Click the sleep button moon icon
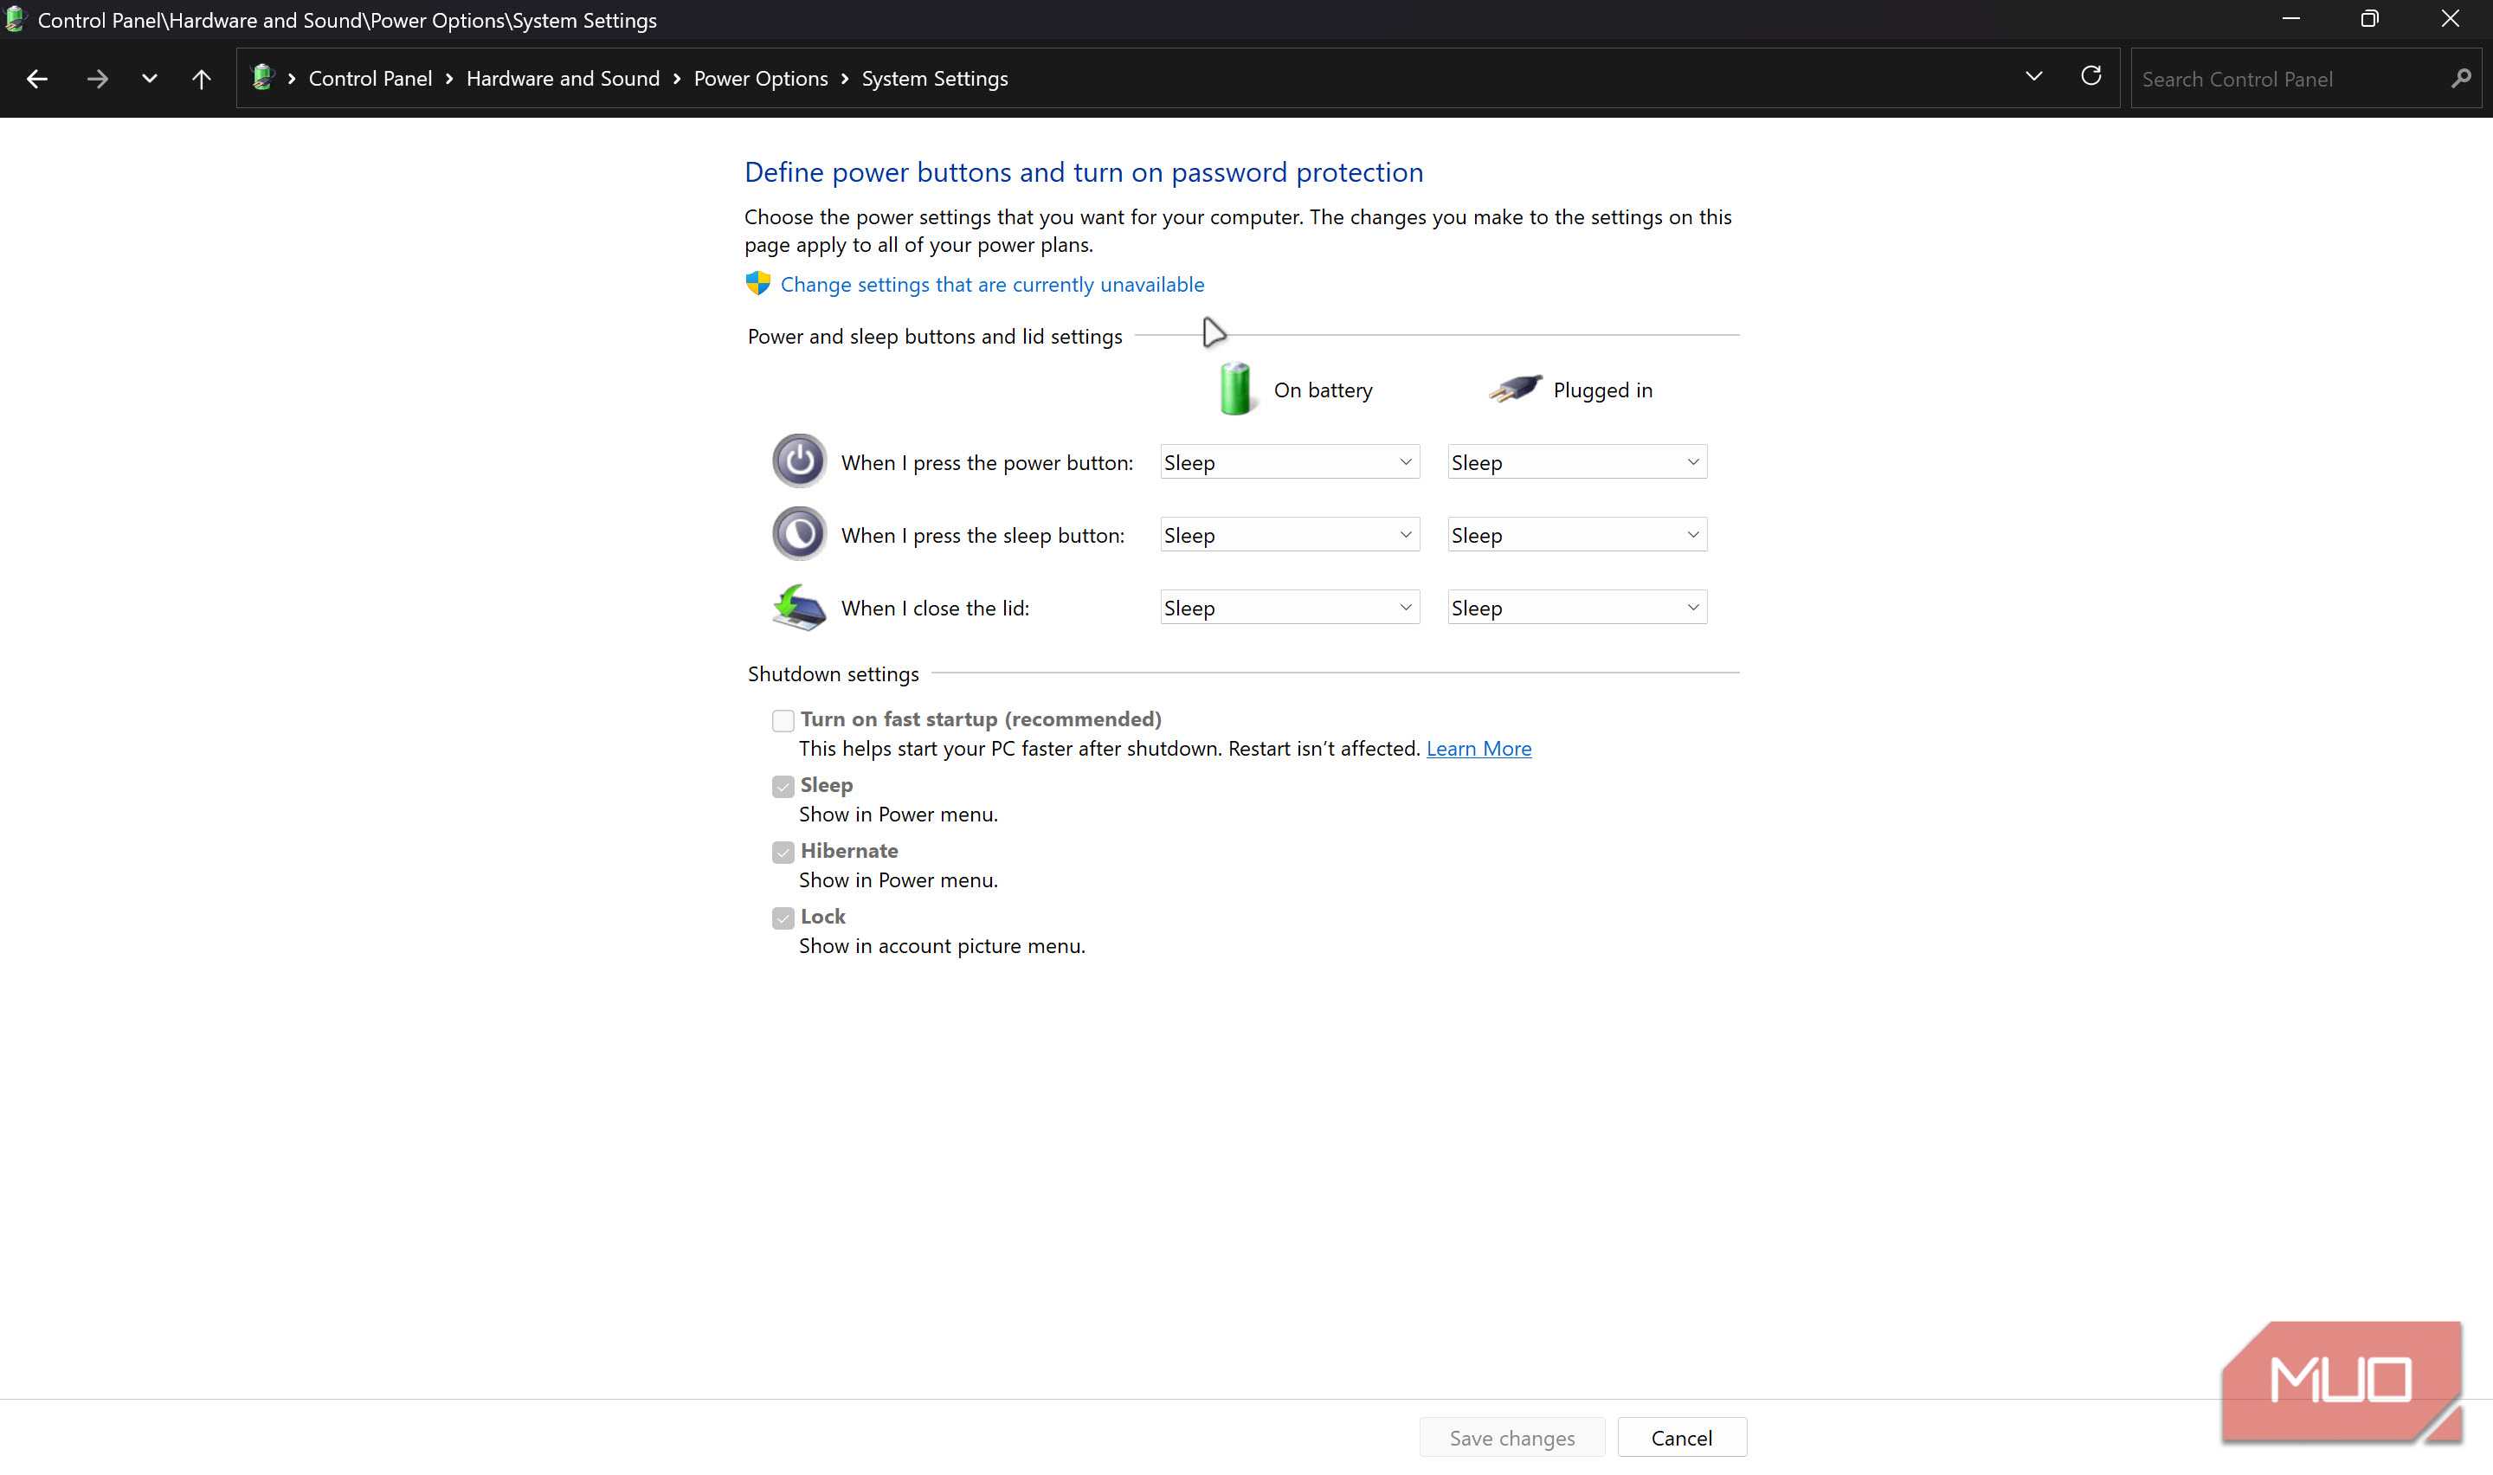This screenshot has width=2493, height=1475. pyautogui.click(x=799, y=534)
